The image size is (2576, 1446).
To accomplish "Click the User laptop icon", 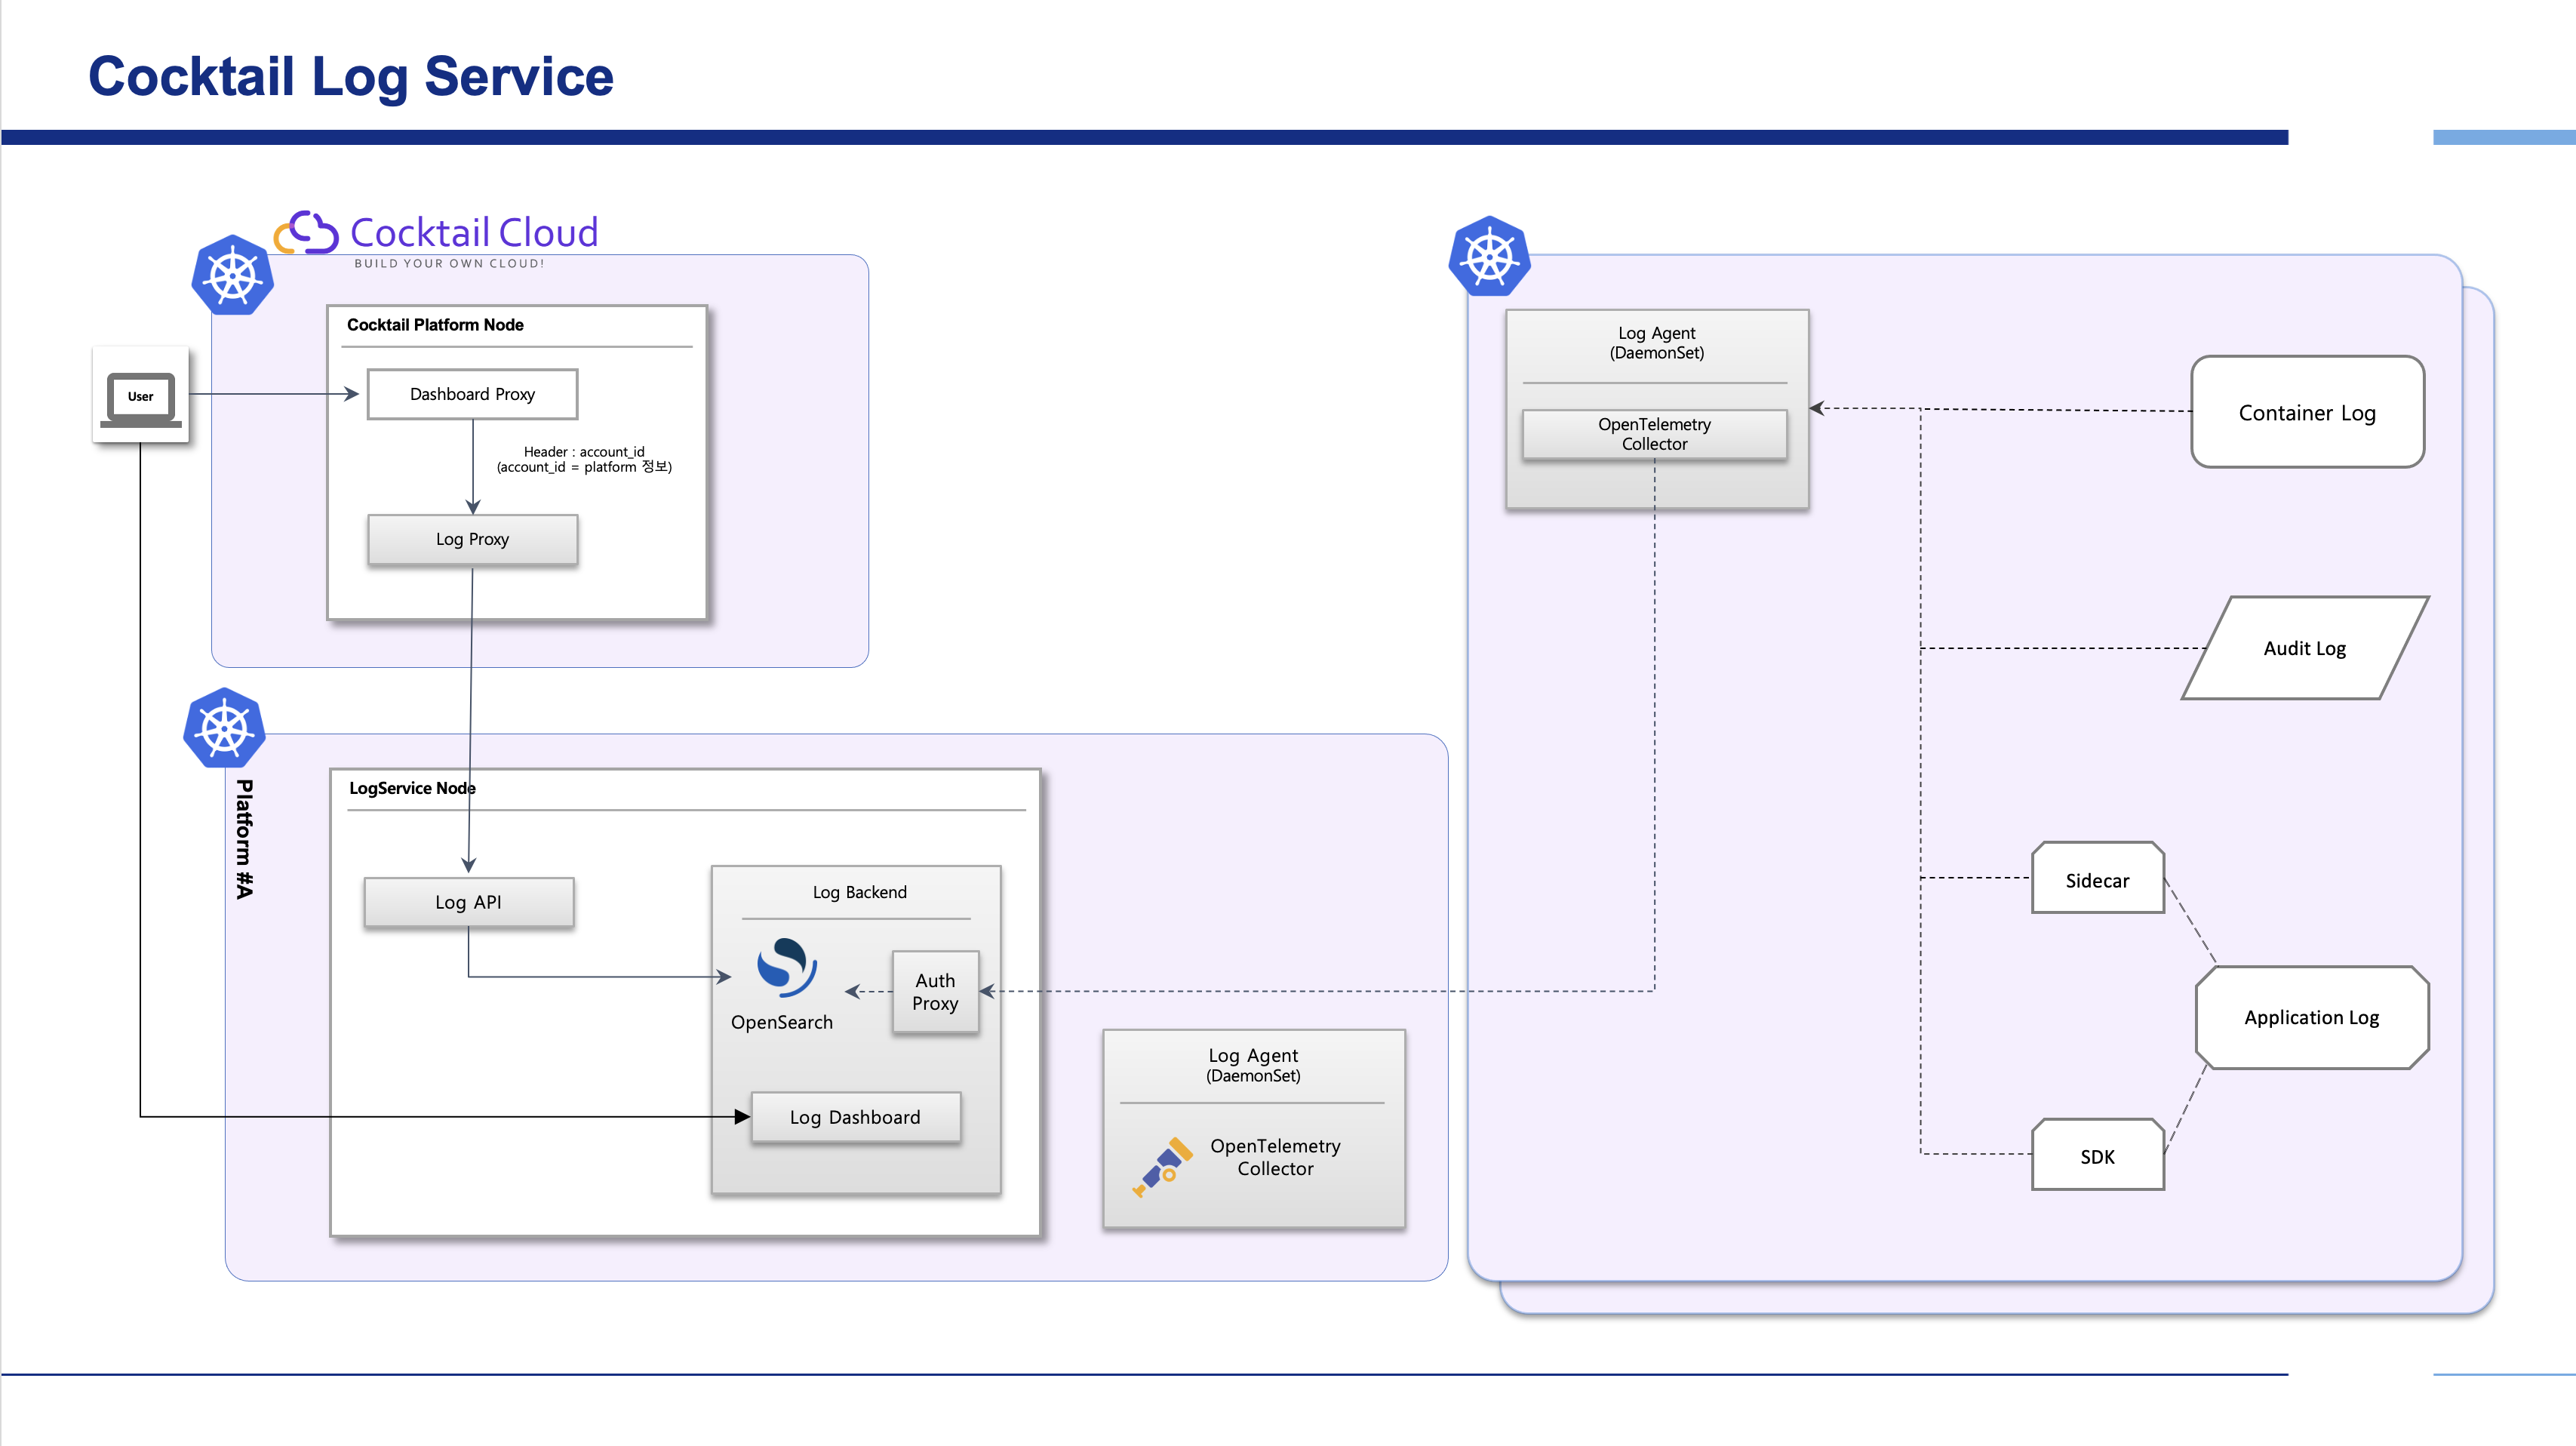I will click(x=140, y=397).
